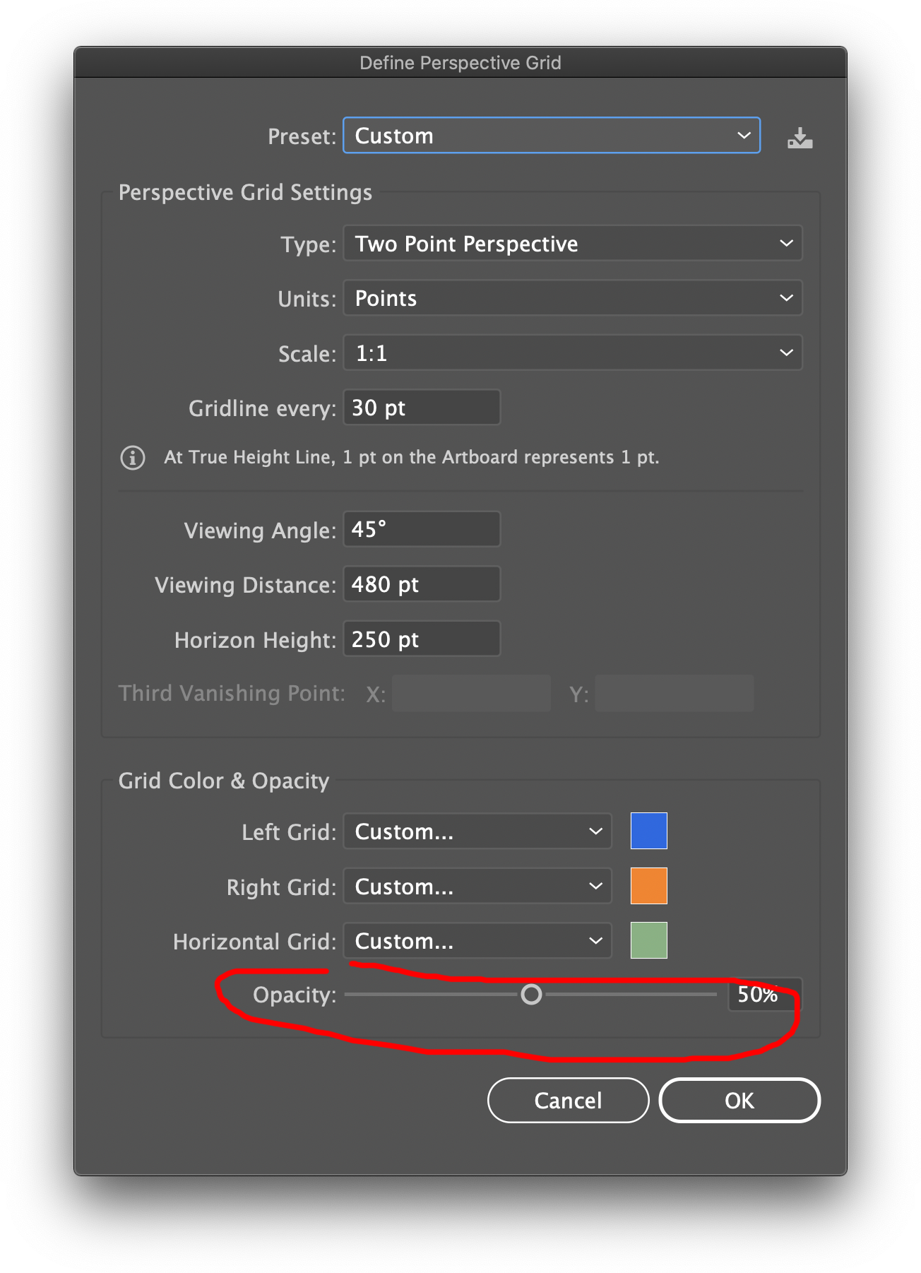The width and height of the screenshot is (921, 1273).
Task: Open the Right Grid color dropdown
Action: (x=477, y=886)
